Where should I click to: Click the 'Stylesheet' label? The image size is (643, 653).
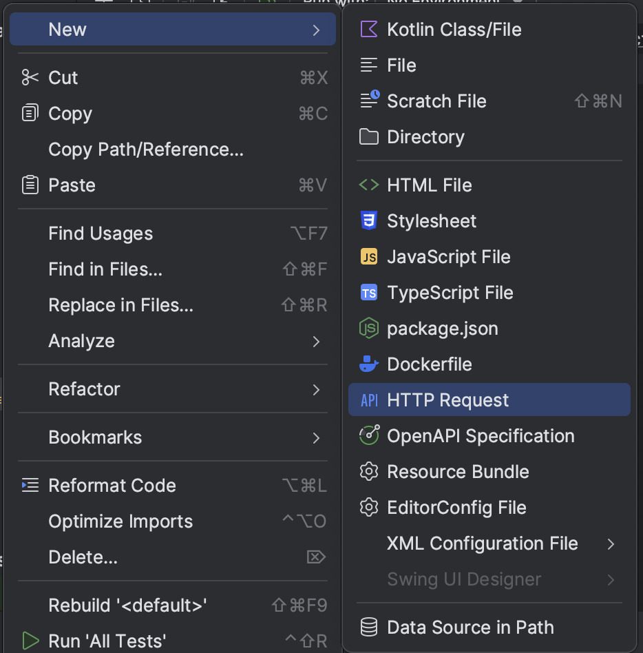[432, 221]
